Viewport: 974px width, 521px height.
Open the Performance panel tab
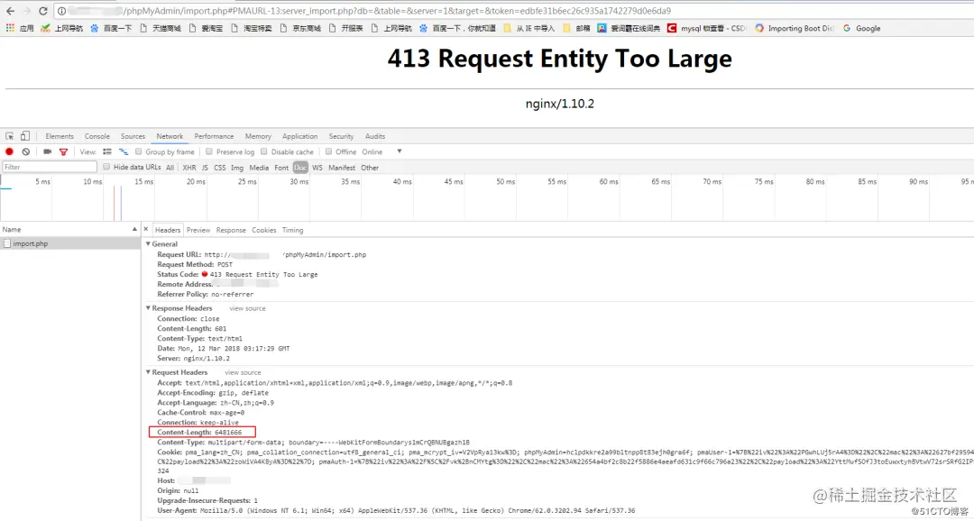[214, 136]
